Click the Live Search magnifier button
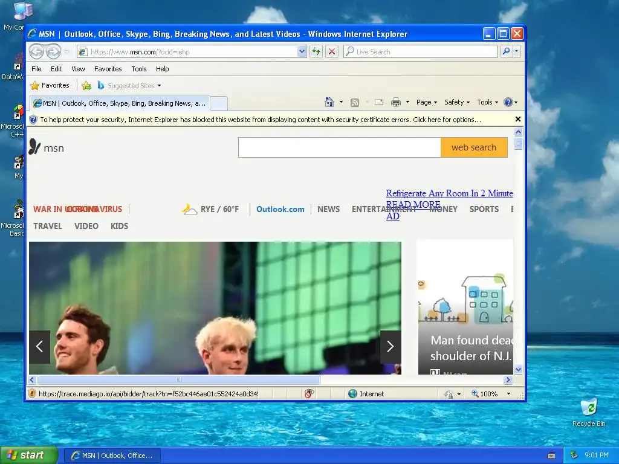 click(x=506, y=51)
